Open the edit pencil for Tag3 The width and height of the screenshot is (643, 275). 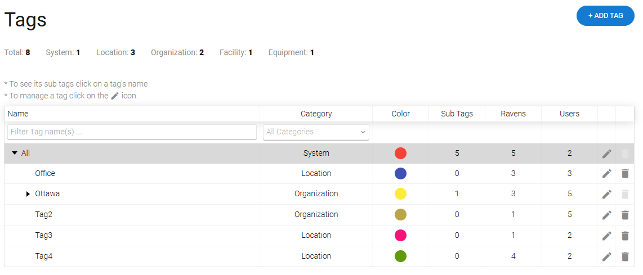(606, 236)
